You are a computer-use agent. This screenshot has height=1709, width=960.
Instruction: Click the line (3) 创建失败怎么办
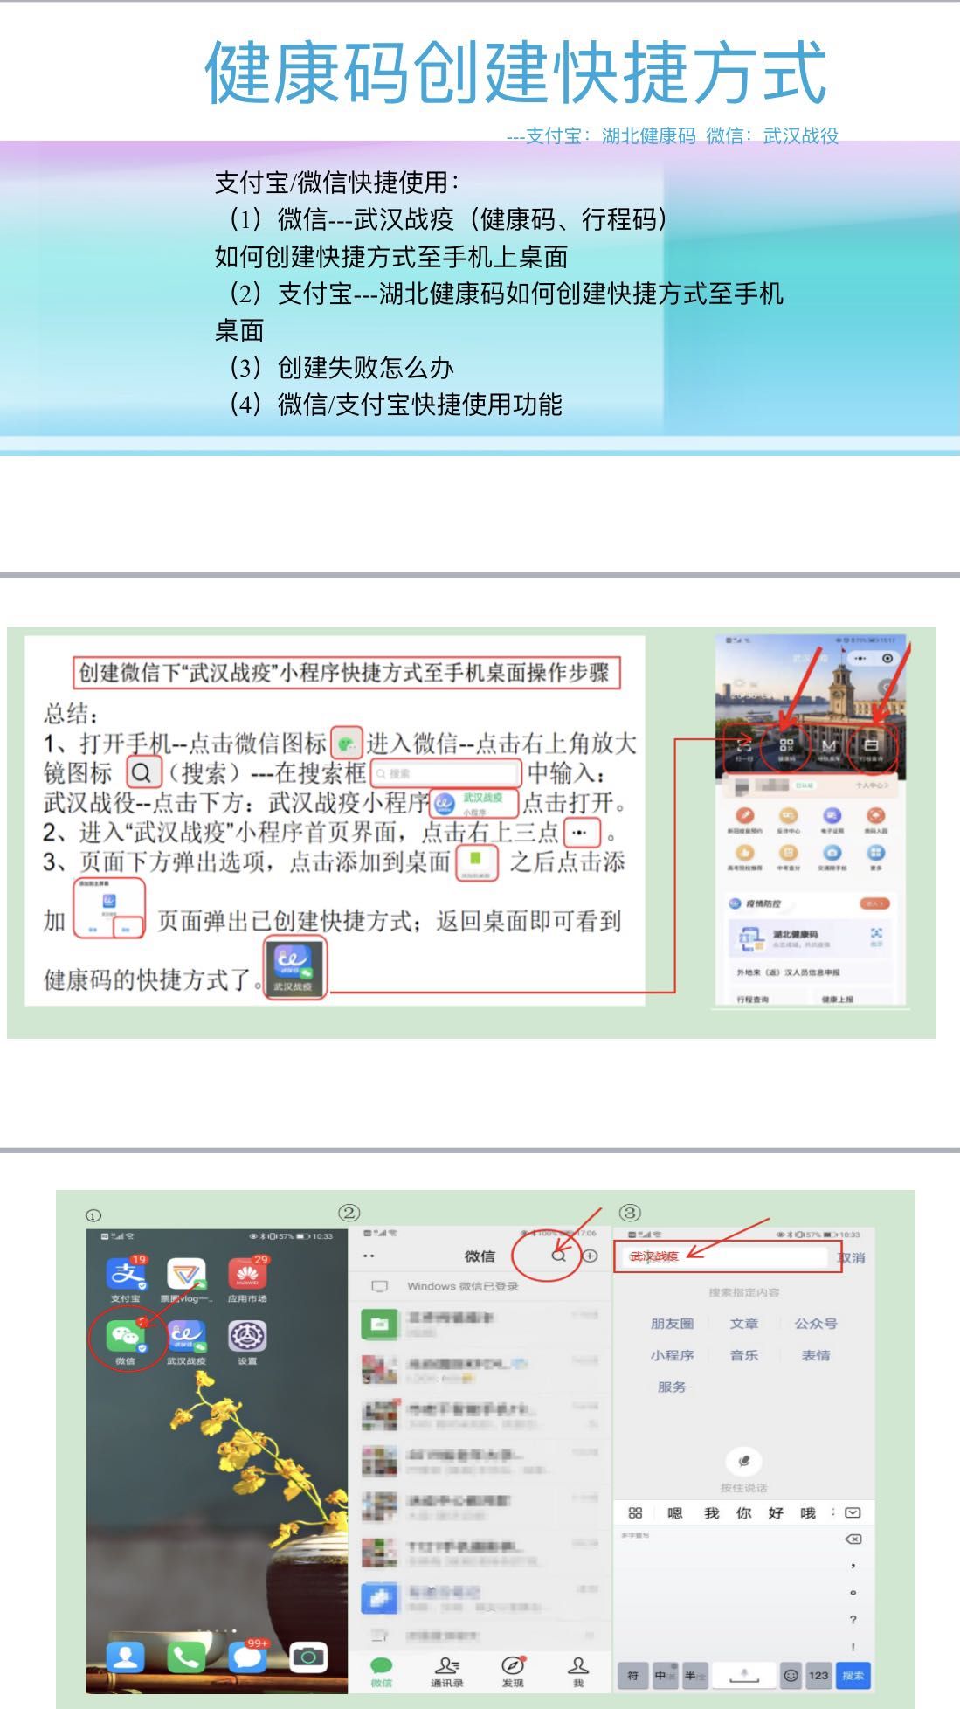click(x=342, y=368)
